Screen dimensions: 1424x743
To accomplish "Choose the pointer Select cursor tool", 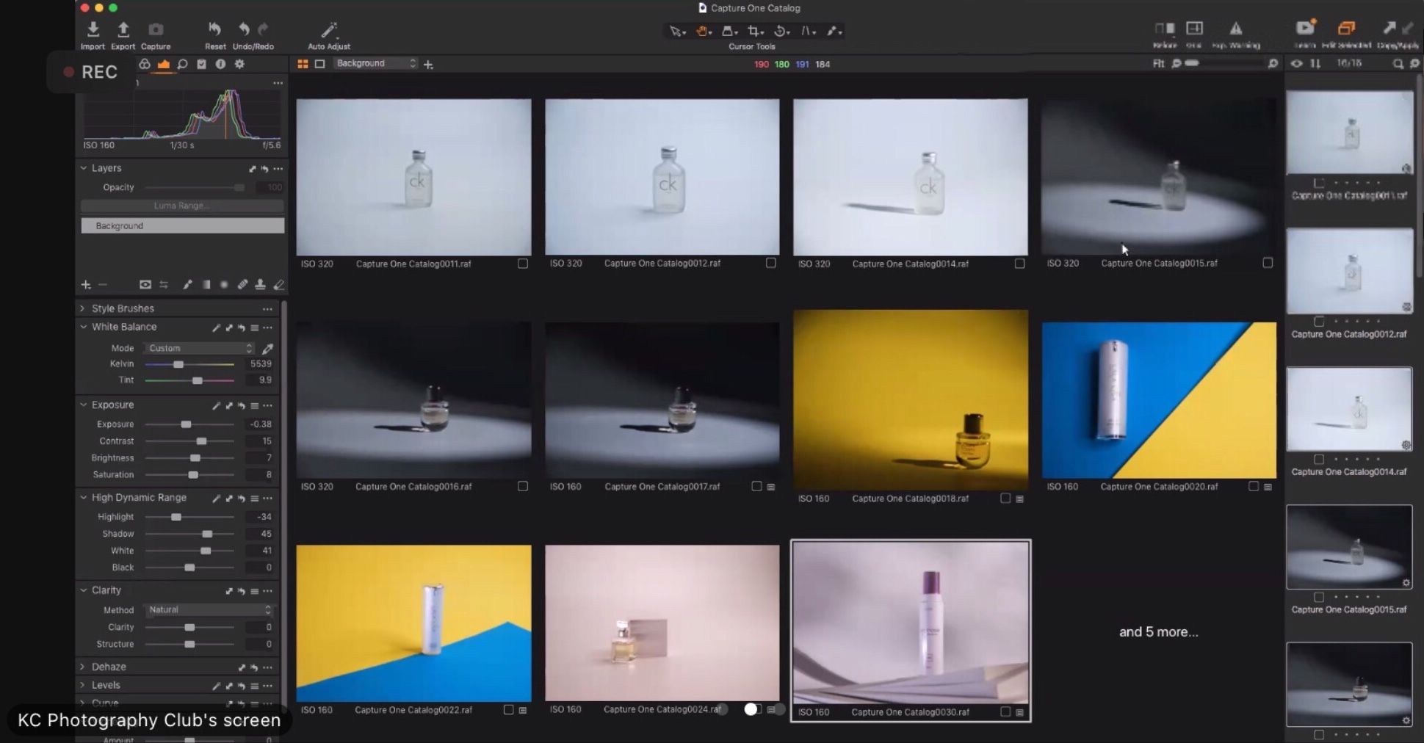I will (x=676, y=31).
